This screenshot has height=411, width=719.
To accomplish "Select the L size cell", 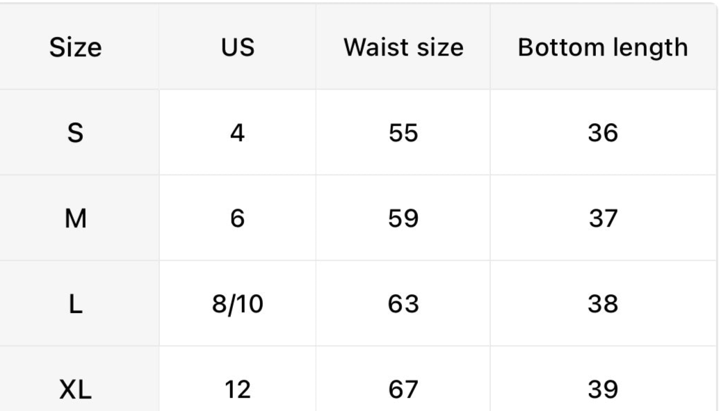I will [x=75, y=305].
